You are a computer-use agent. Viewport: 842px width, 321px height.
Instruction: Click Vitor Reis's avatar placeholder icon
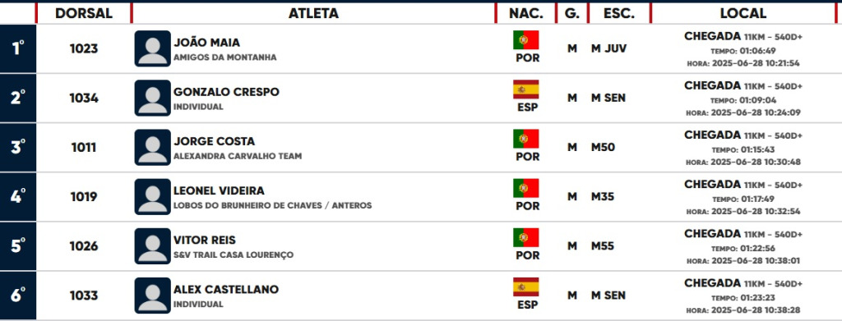pyautogui.click(x=152, y=246)
